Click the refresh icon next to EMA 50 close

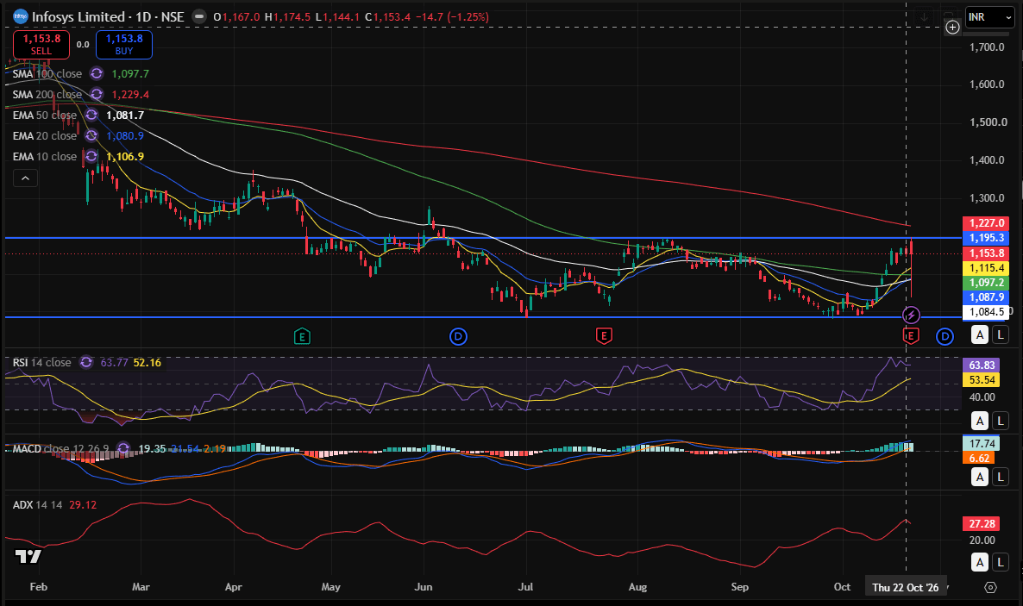tap(91, 115)
